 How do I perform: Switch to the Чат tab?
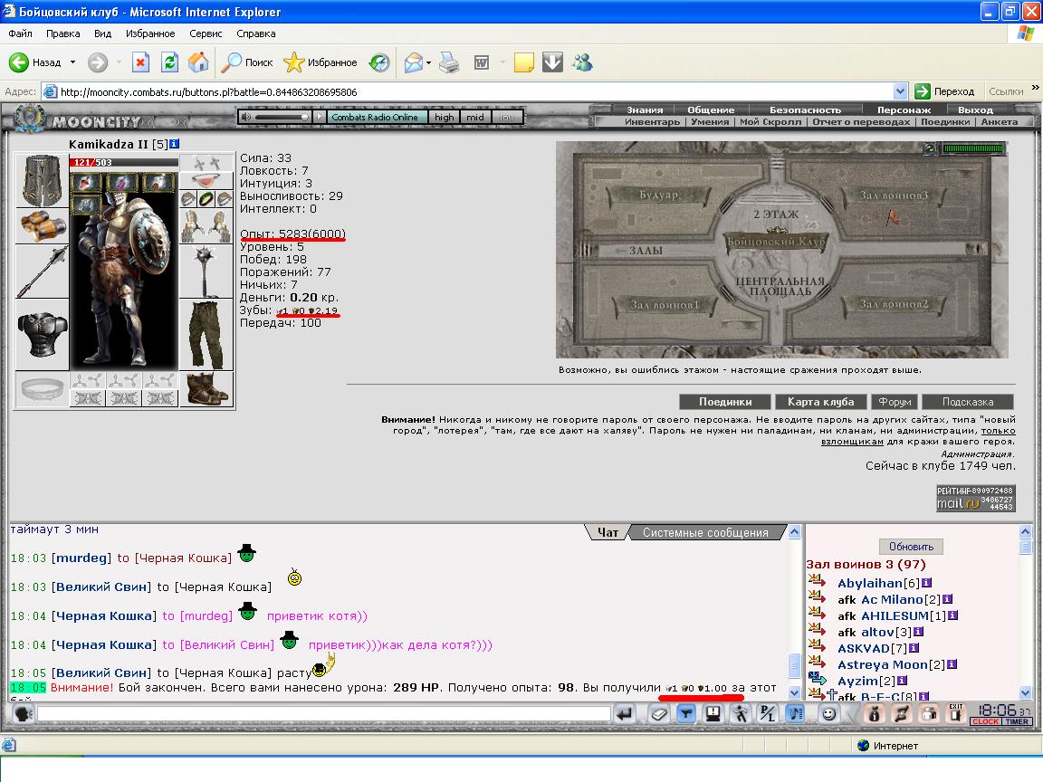pos(608,532)
